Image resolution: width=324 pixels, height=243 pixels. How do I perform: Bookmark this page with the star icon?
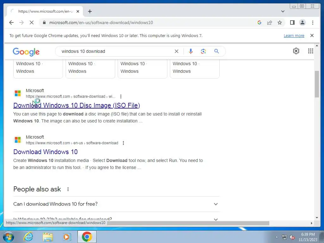tap(280, 22)
